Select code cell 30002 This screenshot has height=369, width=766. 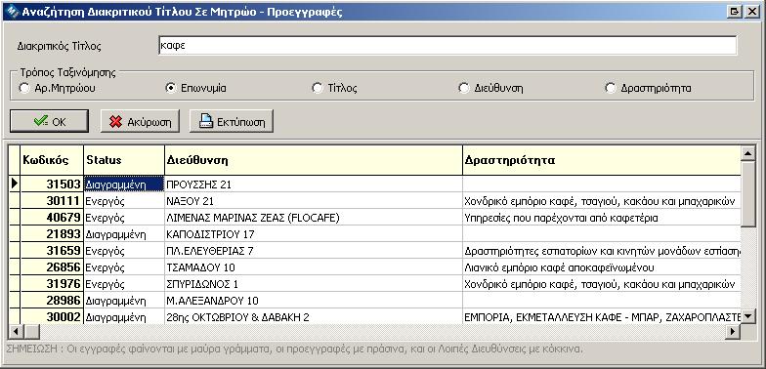pos(52,316)
